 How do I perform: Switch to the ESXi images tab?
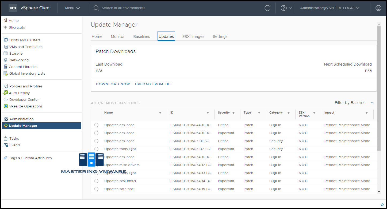193,37
